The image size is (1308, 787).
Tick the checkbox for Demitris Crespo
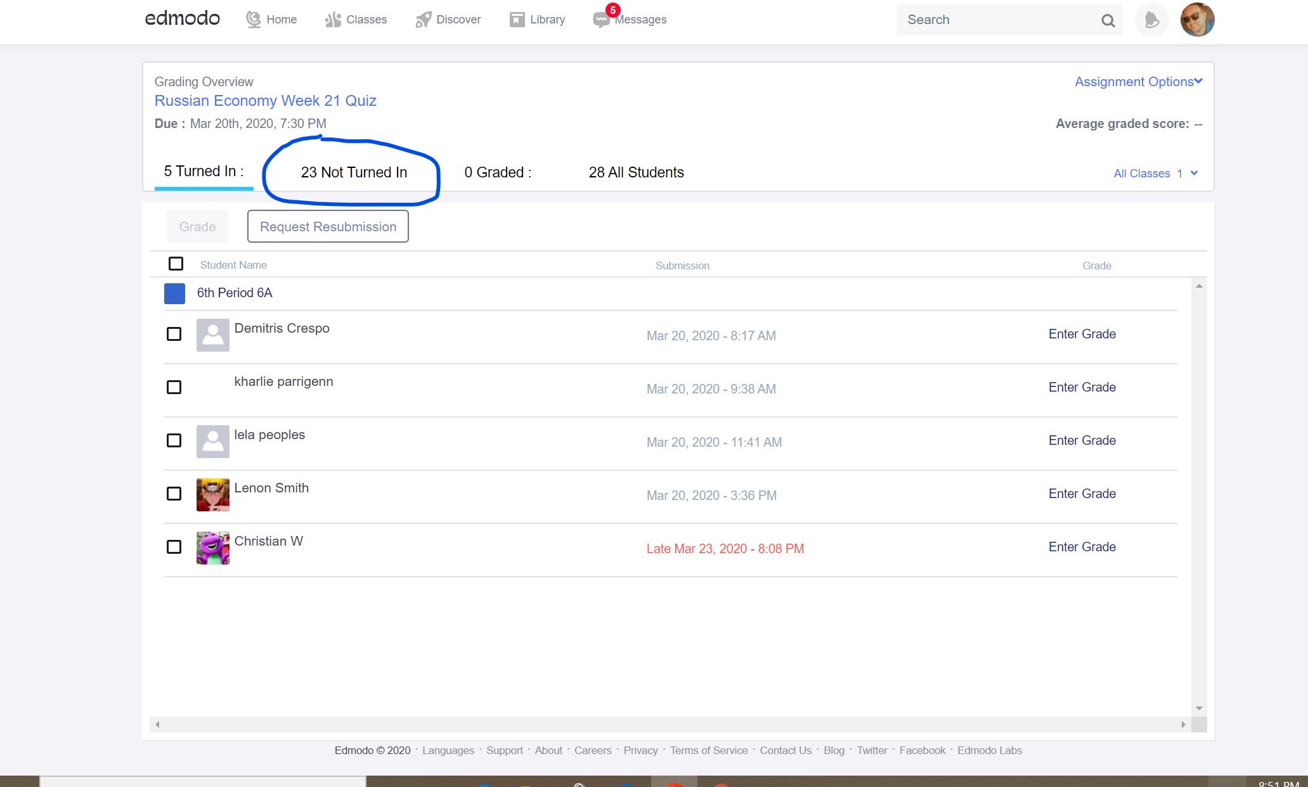174,334
